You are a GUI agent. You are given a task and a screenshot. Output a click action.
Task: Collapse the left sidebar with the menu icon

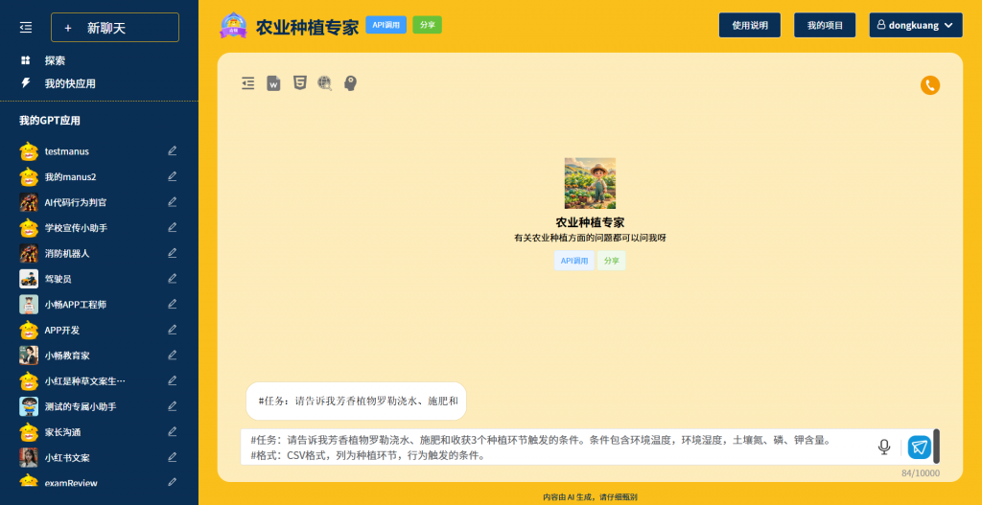26,28
